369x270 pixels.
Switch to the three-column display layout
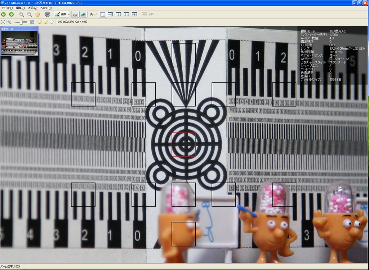coord(126,14)
